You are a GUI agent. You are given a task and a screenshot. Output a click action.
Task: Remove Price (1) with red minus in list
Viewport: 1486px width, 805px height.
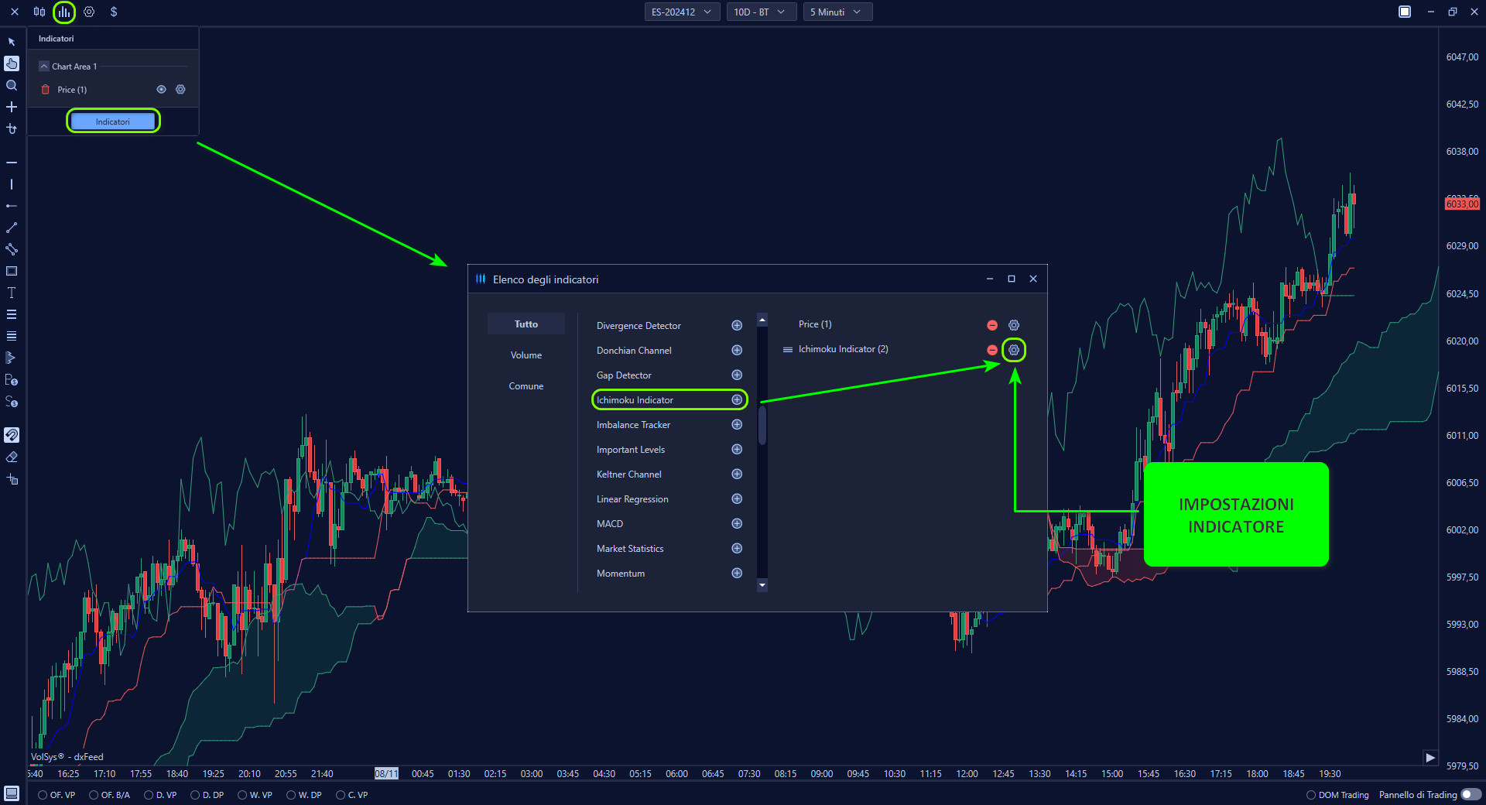992,325
